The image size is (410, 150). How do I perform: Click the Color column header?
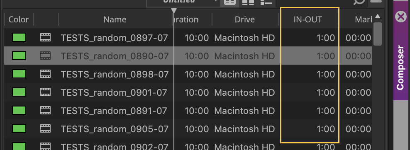(19, 19)
